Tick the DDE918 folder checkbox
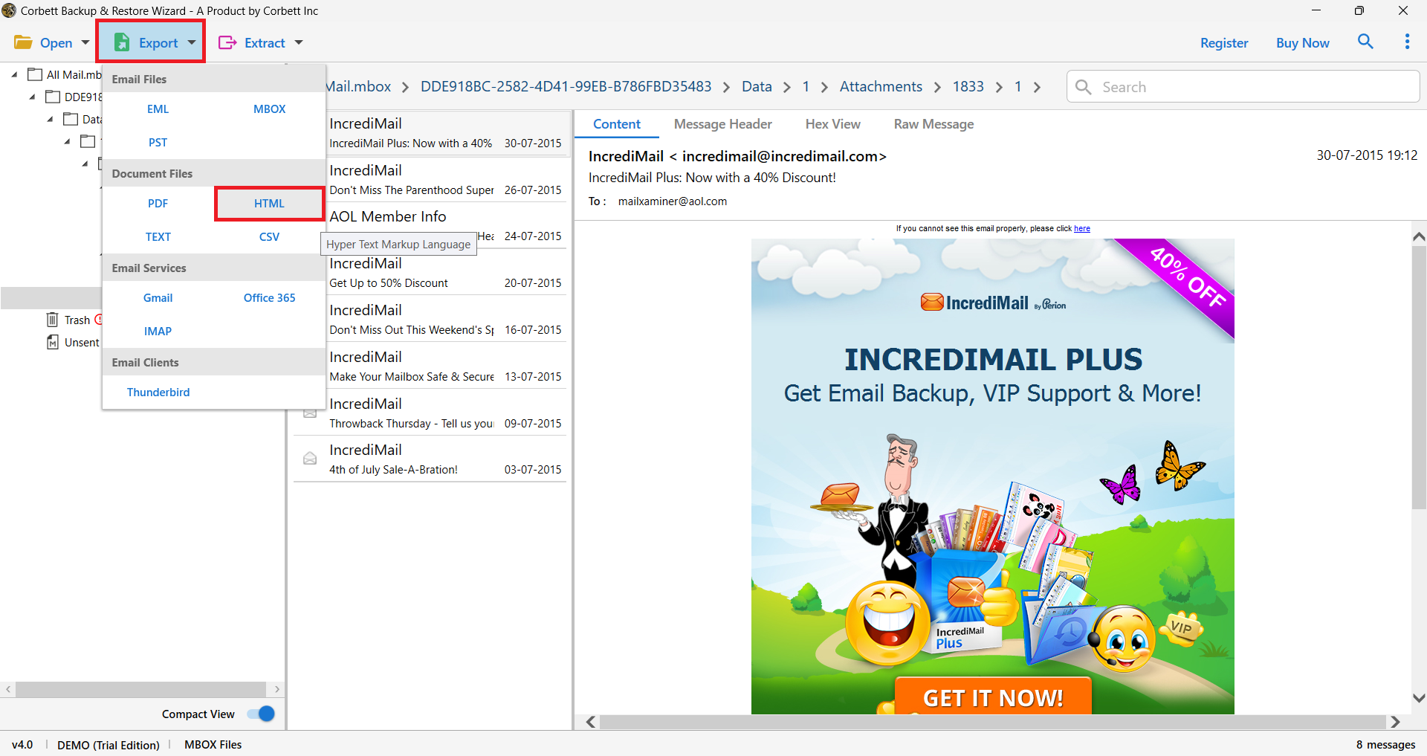 [x=53, y=97]
